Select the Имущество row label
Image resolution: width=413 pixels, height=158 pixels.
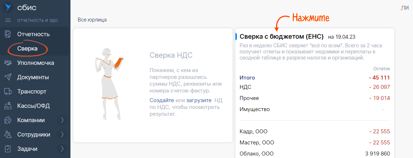tap(255, 109)
